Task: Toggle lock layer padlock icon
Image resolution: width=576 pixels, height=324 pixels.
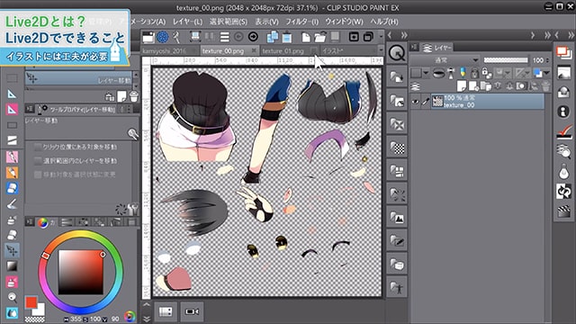Action: click(474, 73)
